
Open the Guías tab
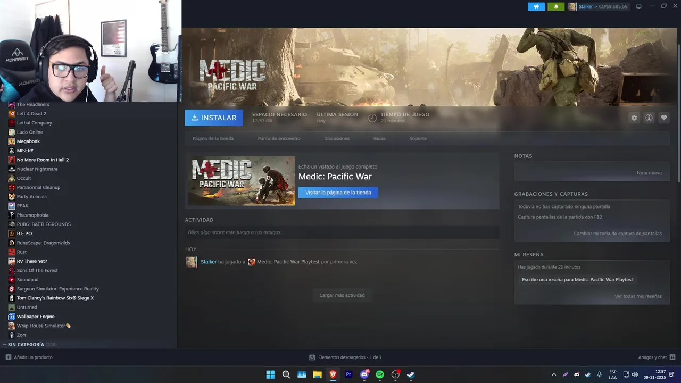379,138
